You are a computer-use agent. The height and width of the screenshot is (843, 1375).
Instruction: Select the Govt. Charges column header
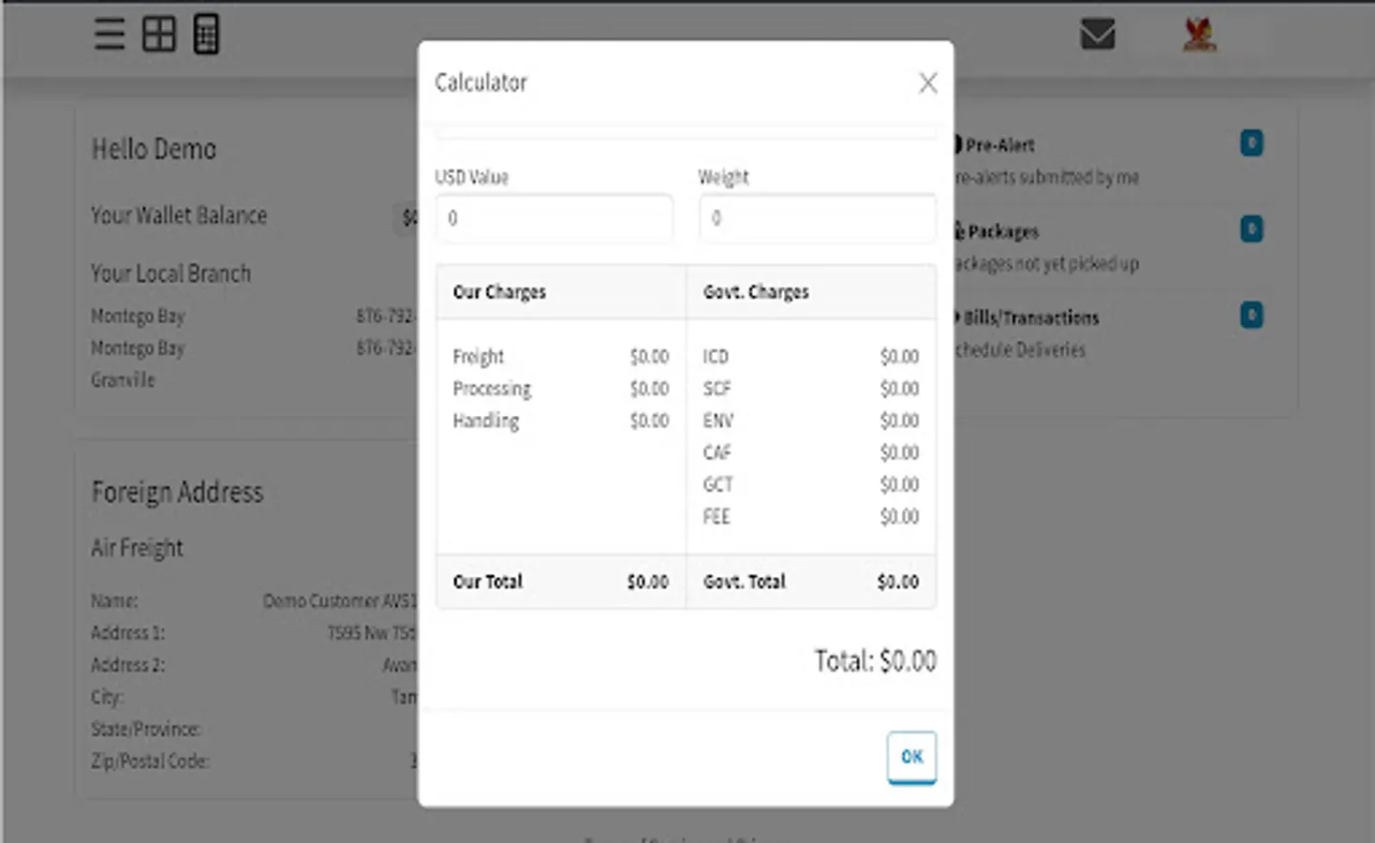point(756,291)
